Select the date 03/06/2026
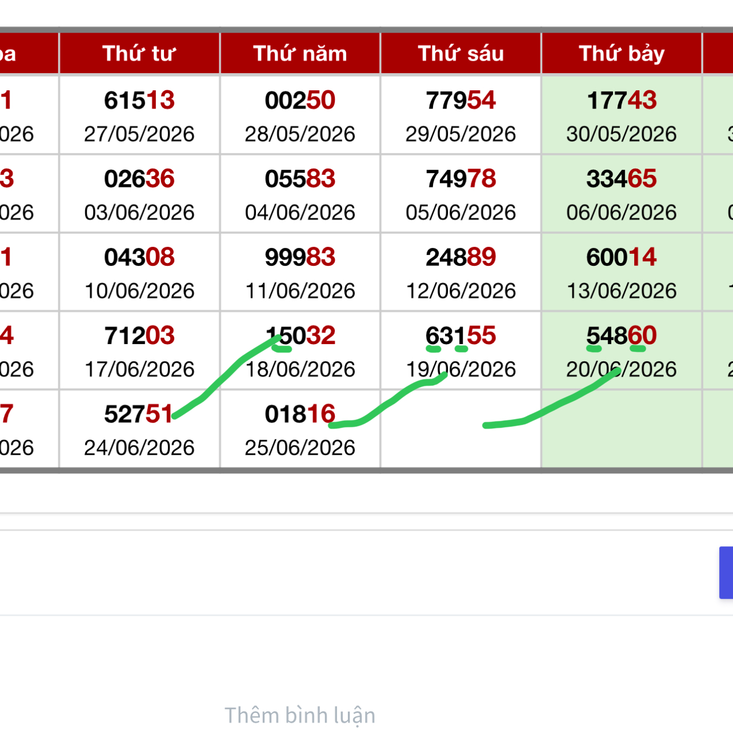The image size is (733, 750). [139, 213]
